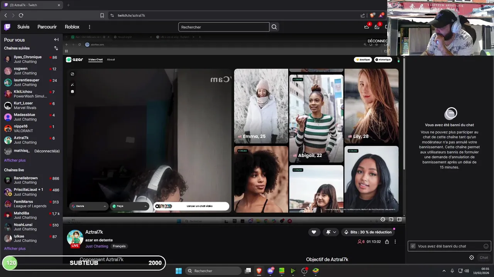
Task: Open the Pays dropdown in the Azar stream
Action: [x=130, y=206]
